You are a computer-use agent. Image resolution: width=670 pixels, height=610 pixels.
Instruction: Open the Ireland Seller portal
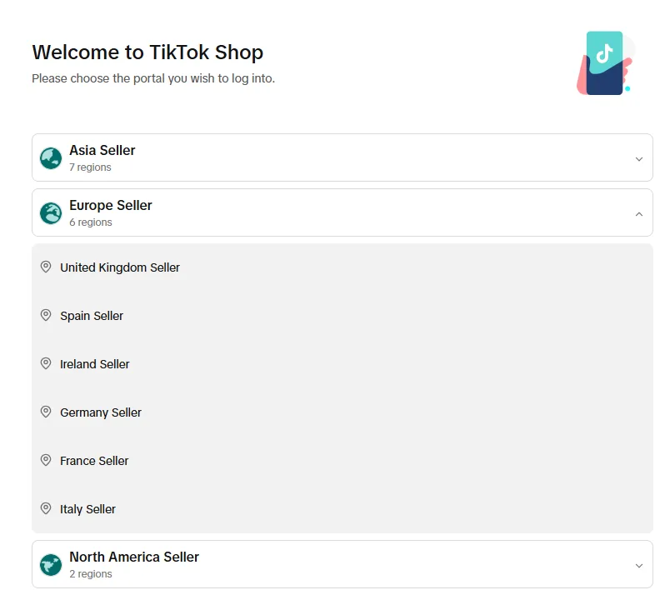pos(95,364)
